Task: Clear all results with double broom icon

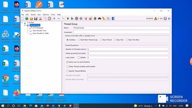Action: [90, 19]
